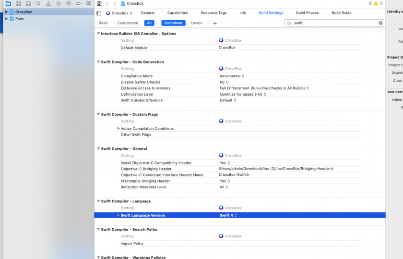Go back with the left arrow
The width and height of the screenshot is (403, 259).
[107, 3]
